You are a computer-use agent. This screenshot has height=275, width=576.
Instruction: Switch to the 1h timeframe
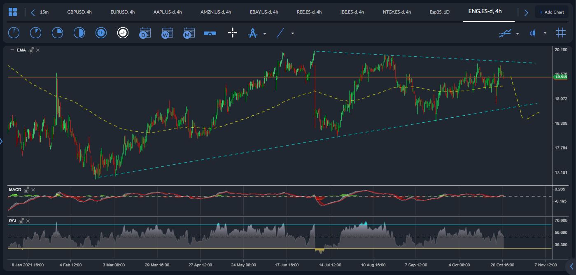tap(101, 33)
